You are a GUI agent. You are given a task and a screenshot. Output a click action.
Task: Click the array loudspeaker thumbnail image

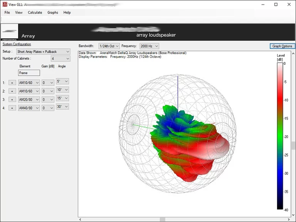pos(10,31)
